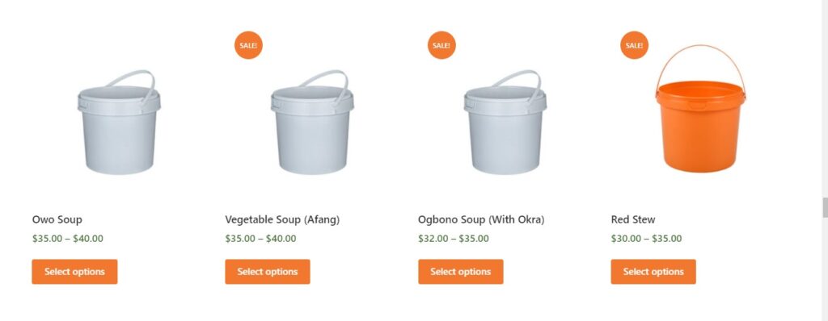Click the Ogbono Soup $32.00 – $35.00 price

(454, 239)
